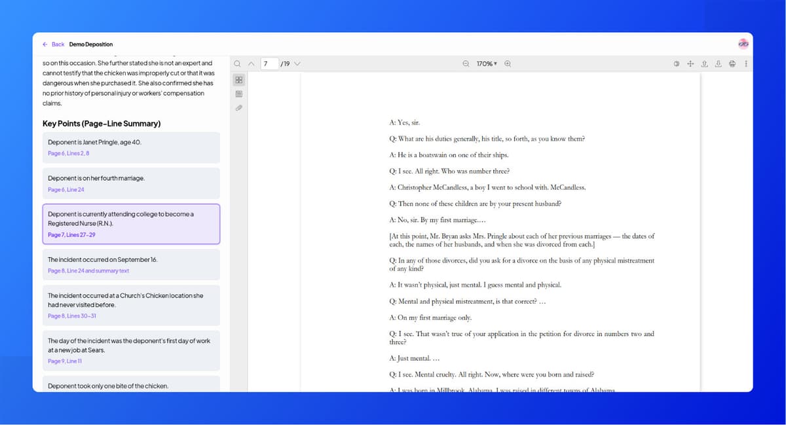
Task: Zoom out using the minus magnifier icon
Action: (465, 64)
